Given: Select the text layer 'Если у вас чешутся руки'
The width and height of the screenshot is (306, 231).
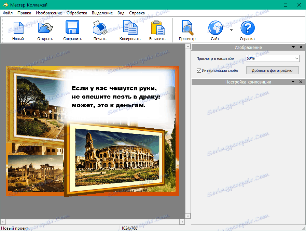Looking at the screenshot, I should [x=116, y=97].
